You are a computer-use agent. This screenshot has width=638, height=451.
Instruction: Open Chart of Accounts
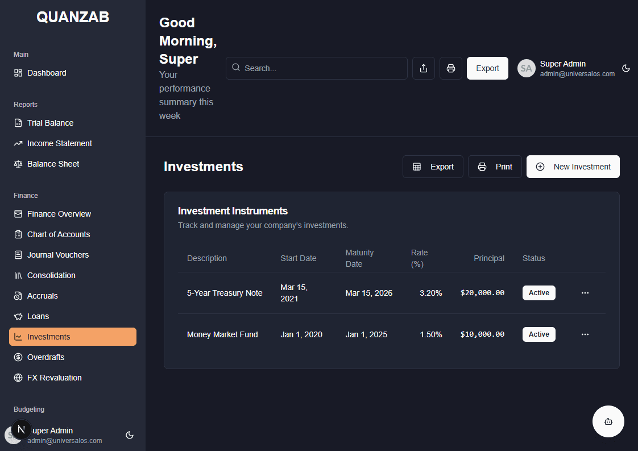(x=73, y=234)
